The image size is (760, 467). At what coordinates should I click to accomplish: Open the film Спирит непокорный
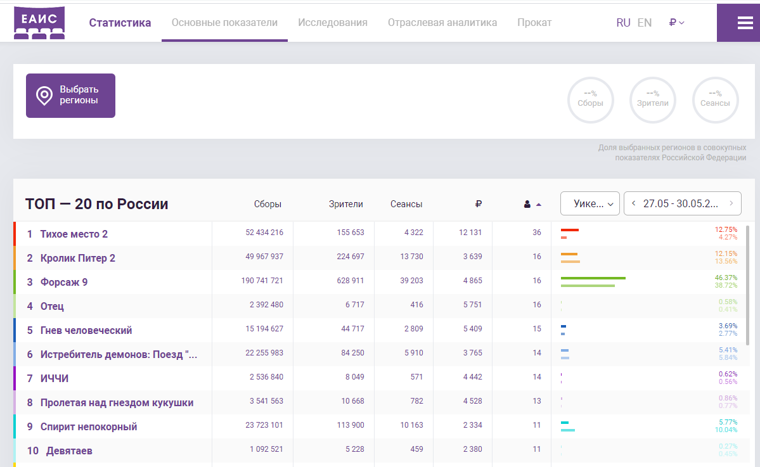89,427
